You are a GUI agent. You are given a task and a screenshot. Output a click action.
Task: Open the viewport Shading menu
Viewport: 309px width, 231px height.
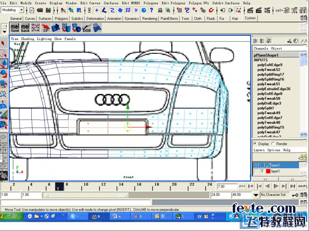tap(28, 39)
